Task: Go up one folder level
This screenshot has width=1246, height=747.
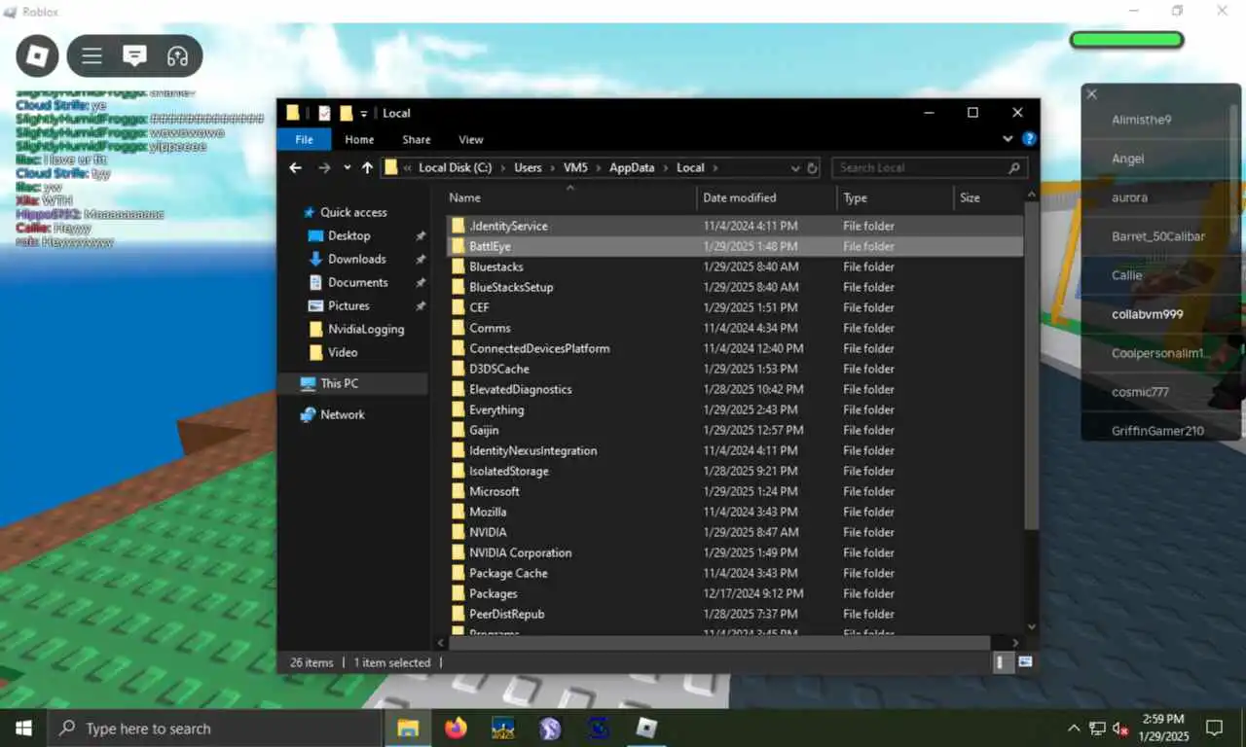Action: [367, 167]
